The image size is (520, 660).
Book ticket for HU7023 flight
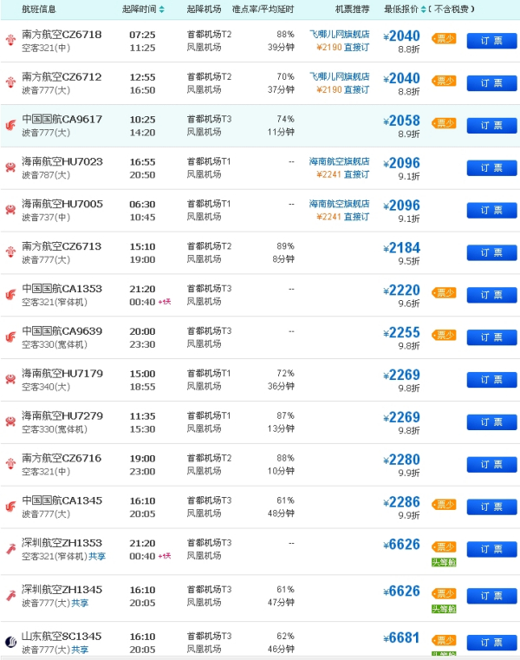pos(491,168)
